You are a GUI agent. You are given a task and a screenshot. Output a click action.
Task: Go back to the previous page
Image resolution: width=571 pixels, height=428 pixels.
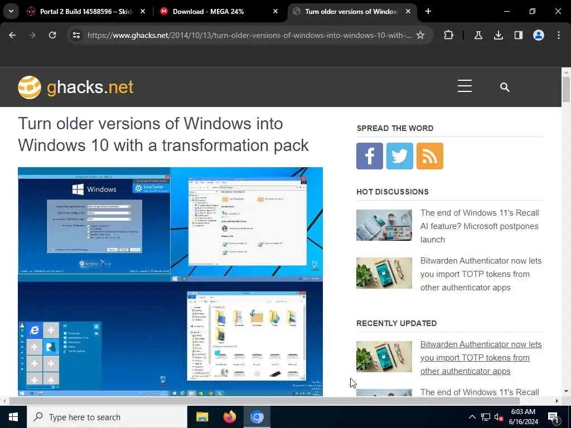click(x=12, y=35)
